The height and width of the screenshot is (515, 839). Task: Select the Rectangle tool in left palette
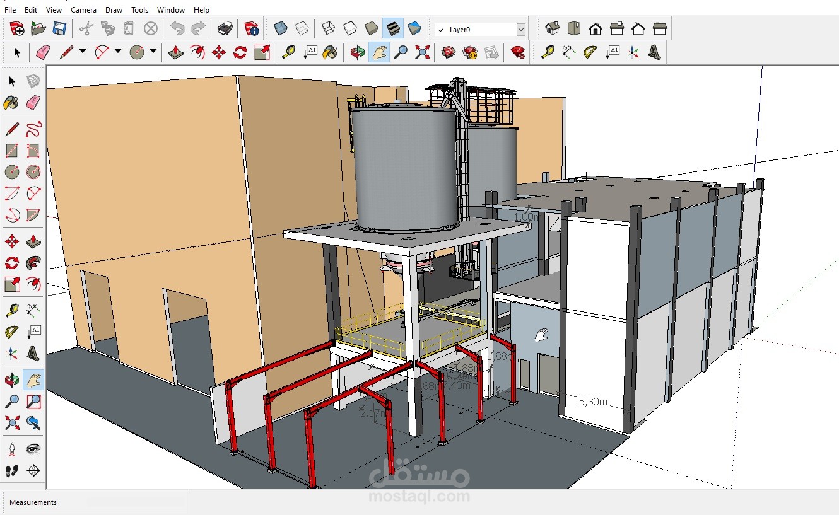click(x=12, y=151)
